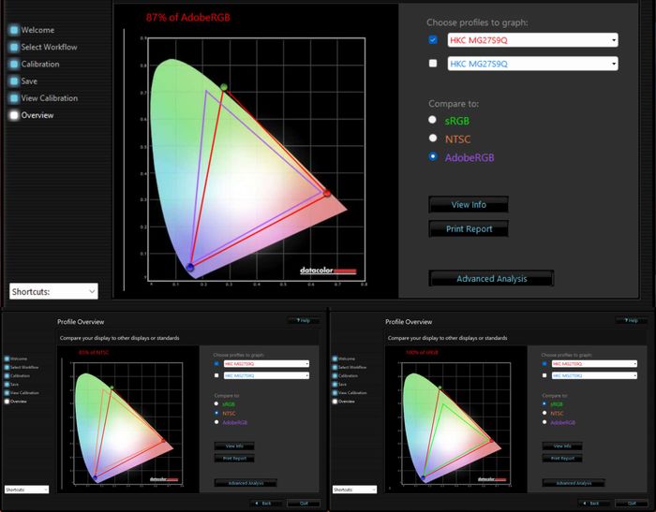Open Advanced Analysis in the NTSC window
The width and height of the screenshot is (656, 512).
click(246, 483)
